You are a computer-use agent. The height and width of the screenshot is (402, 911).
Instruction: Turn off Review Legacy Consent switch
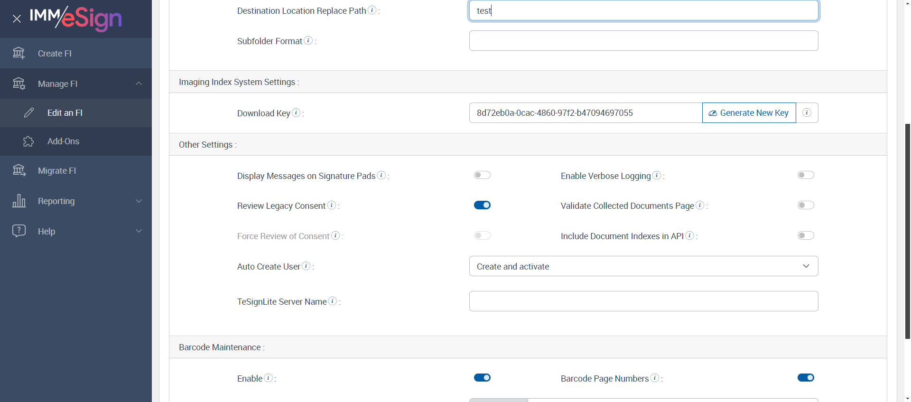(x=482, y=205)
